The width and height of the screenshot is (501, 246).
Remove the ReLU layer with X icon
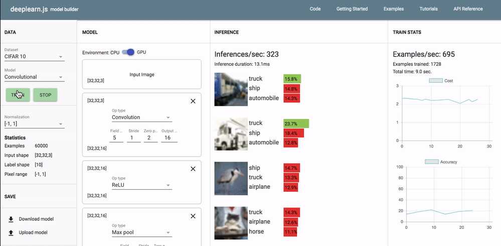pos(193,169)
